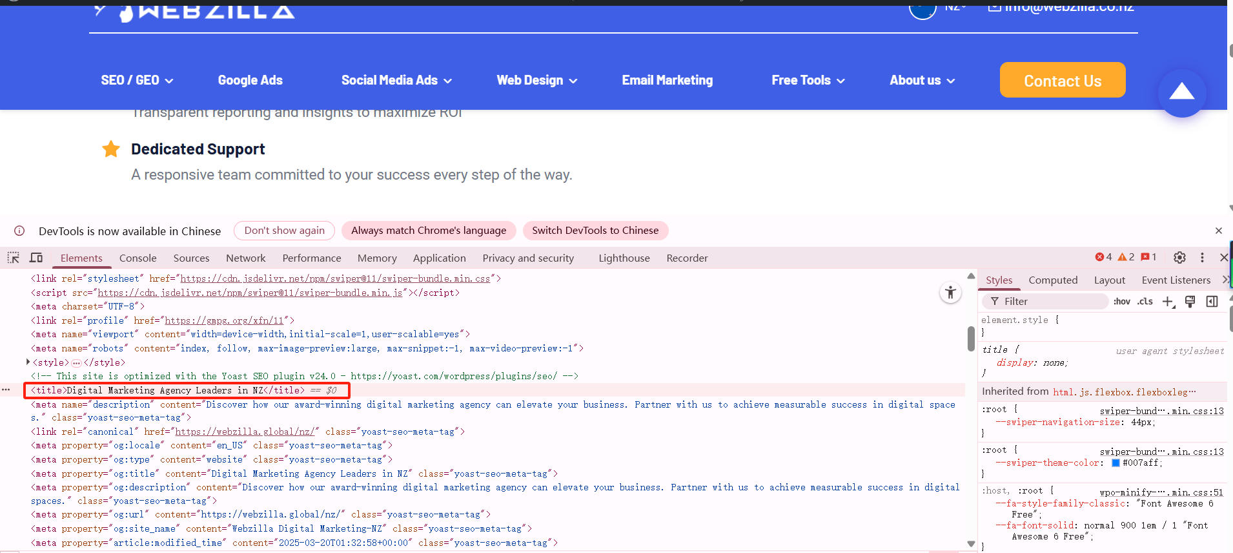
Task: Switch to the Elements tab
Action: [x=81, y=258]
